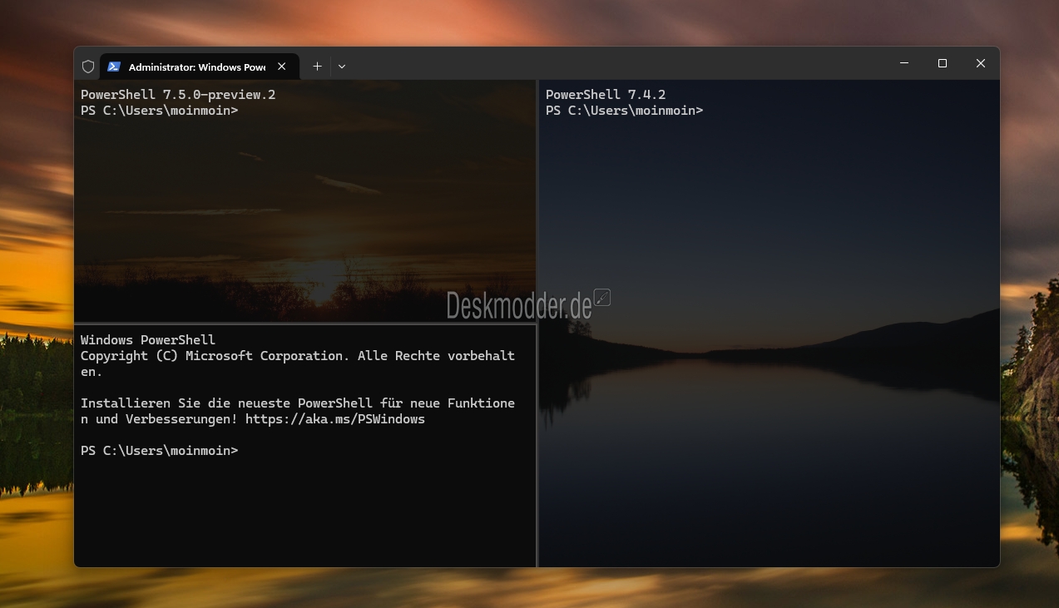Screen dimensions: 1059x608
Task: Click the PowerShell 7.4.2 header text
Action: tap(606, 95)
